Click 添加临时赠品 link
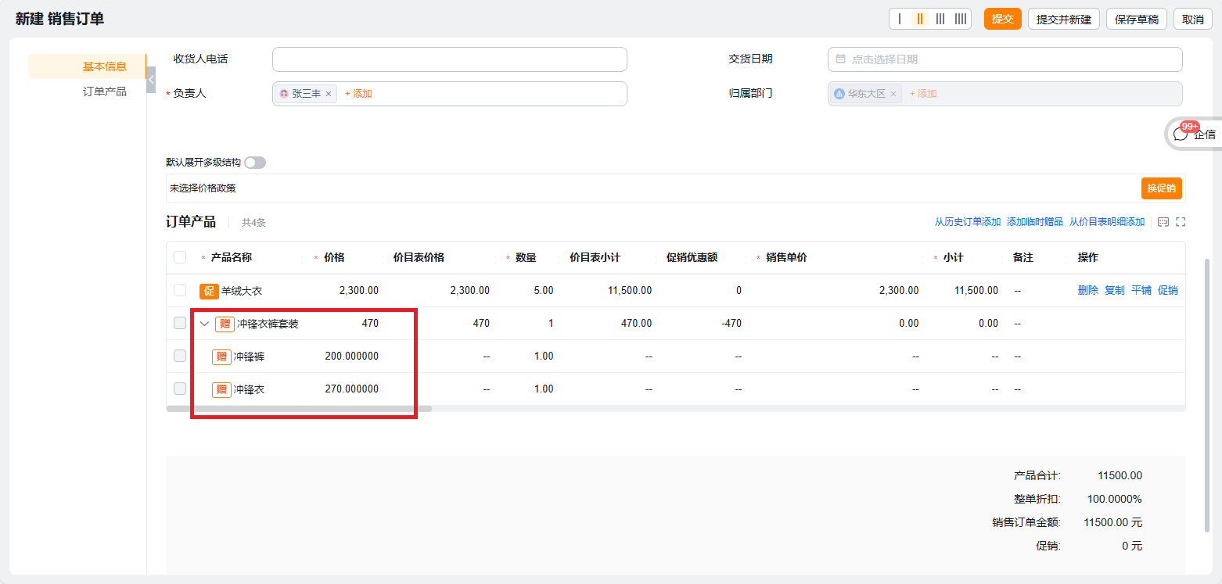Image resolution: width=1222 pixels, height=584 pixels. pos(1035,222)
